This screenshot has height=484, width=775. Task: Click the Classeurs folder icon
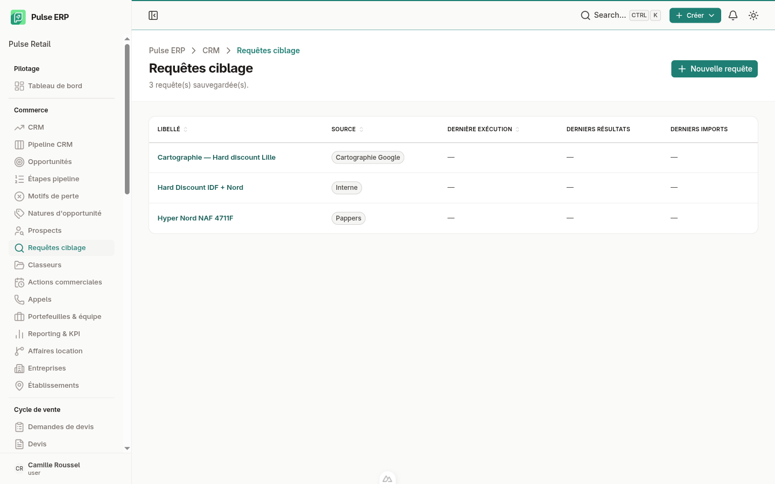click(x=19, y=265)
